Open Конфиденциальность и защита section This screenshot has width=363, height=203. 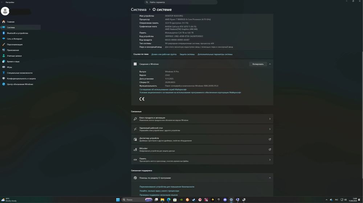[20, 79]
